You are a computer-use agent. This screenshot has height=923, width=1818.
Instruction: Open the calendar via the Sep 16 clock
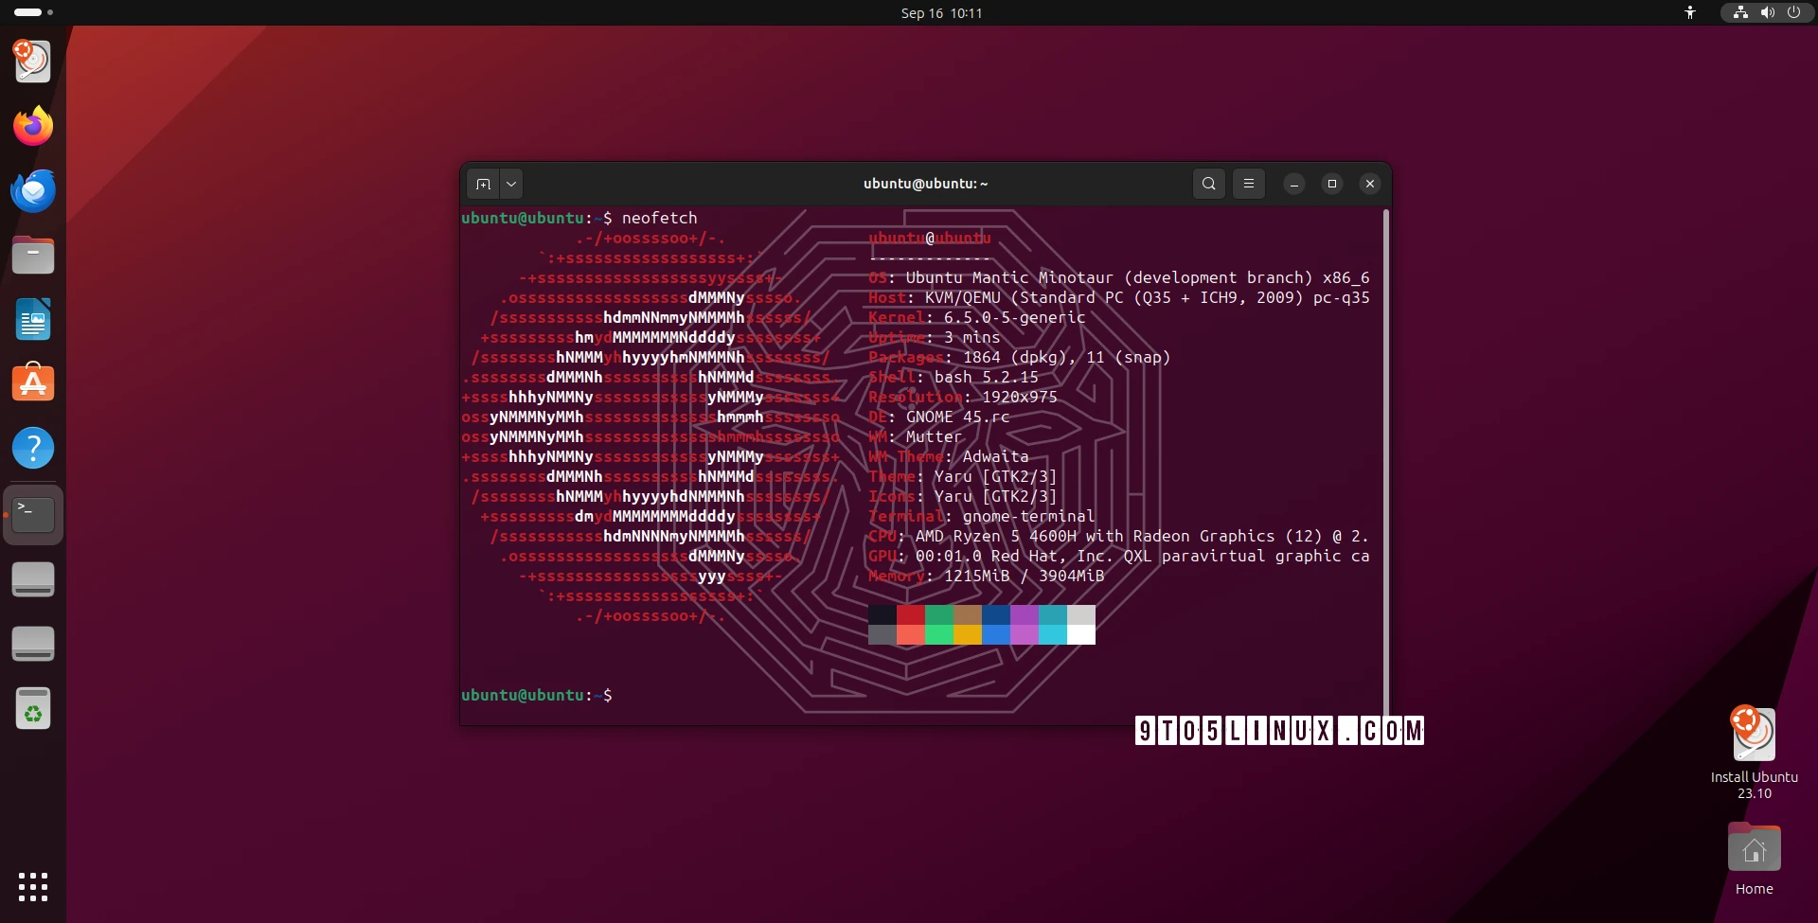(940, 13)
